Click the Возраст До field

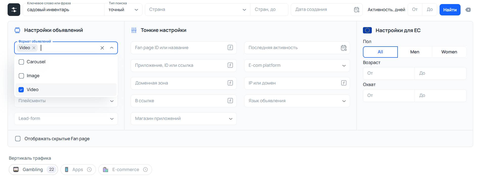coord(441,73)
